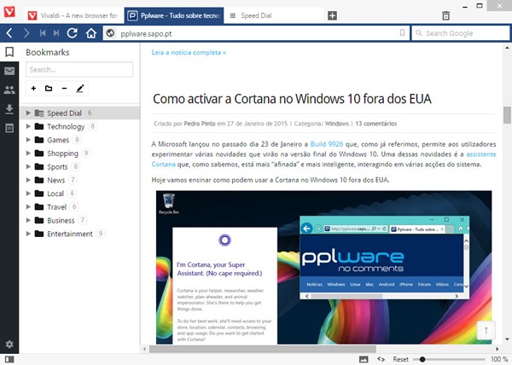Toggle image loading in status bar

pyautogui.click(x=364, y=359)
